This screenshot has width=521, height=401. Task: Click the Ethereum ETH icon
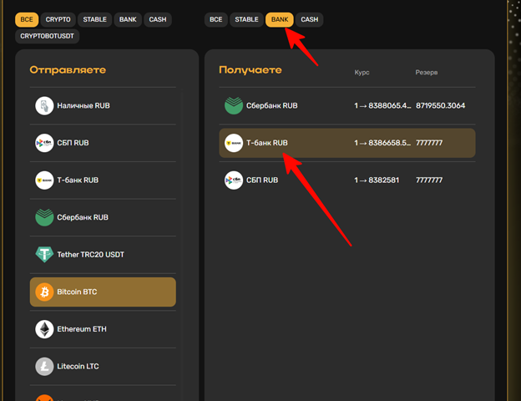(44, 329)
